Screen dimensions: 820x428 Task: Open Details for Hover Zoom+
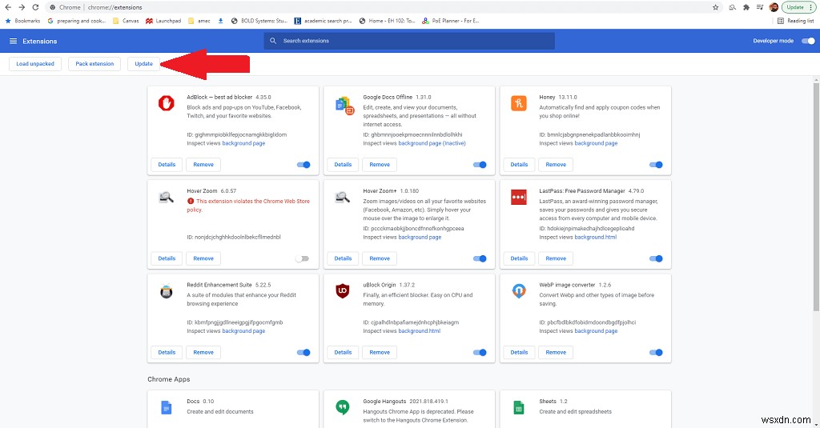(343, 258)
